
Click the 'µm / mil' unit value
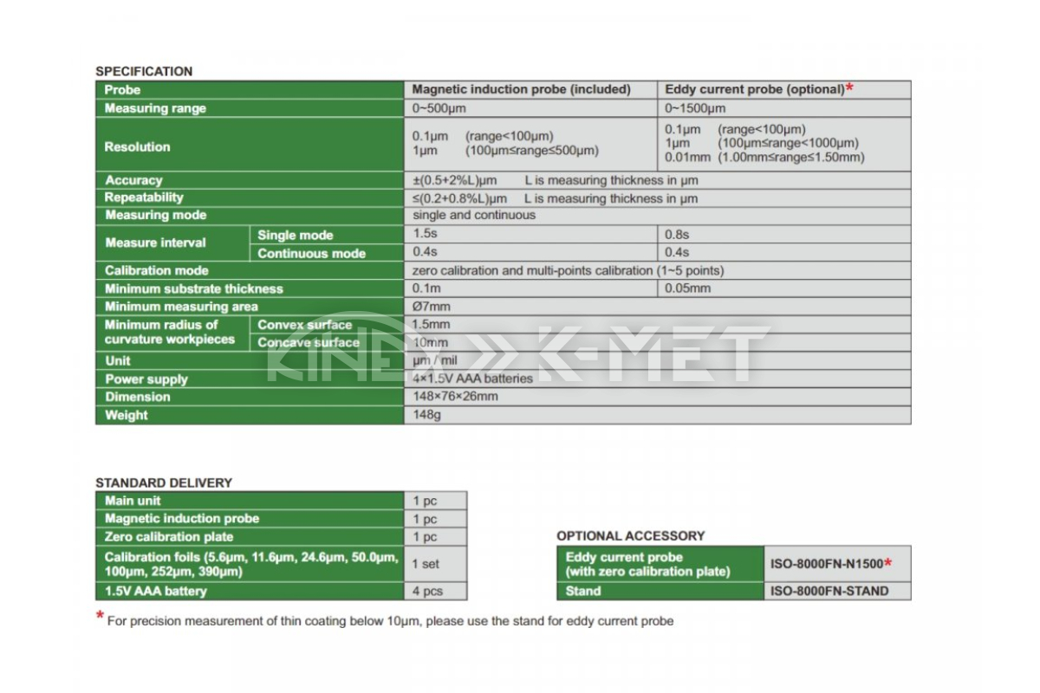[436, 360]
